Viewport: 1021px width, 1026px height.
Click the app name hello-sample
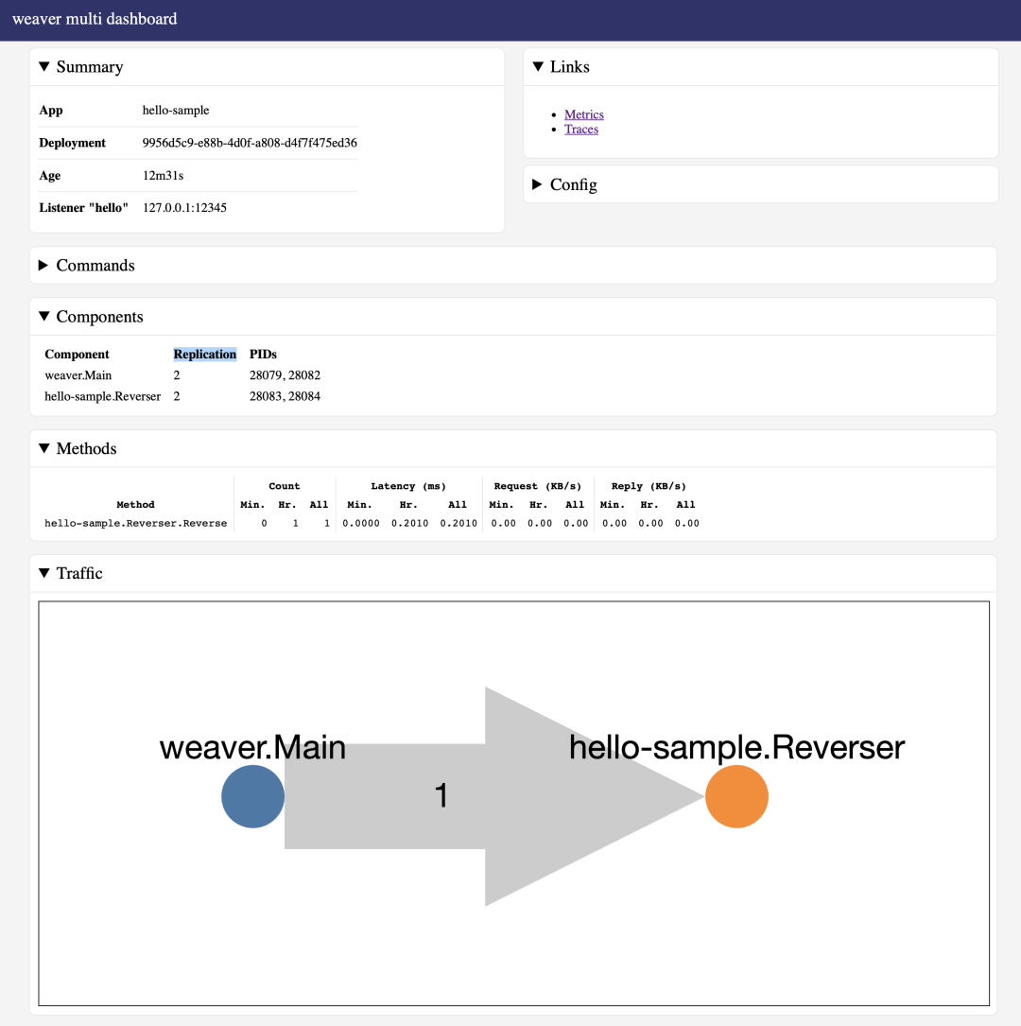point(176,110)
